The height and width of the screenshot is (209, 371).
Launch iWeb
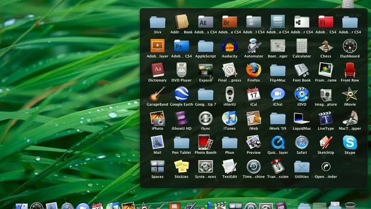[x=254, y=118]
